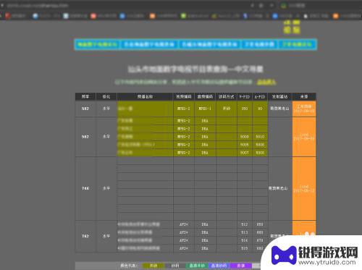Click the 音频编码 column header
This screenshot has height=270, width=362.
tap(205, 96)
